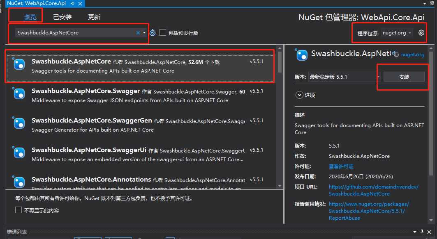The height and width of the screenshot is (239, 437).
Task: Open error list window position dropdown
Action: pos(415,232)
